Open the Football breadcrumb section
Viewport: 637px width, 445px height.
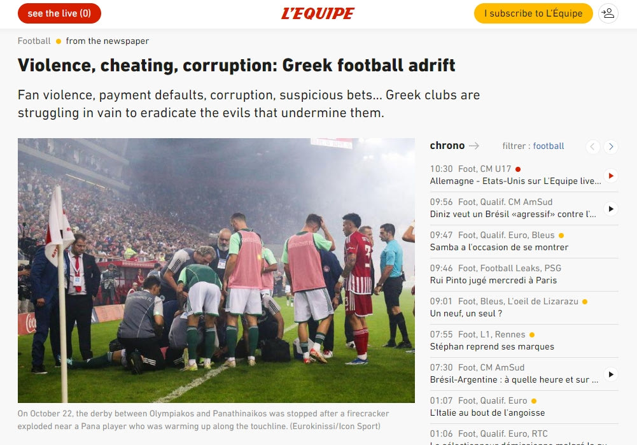click(34, 41)
